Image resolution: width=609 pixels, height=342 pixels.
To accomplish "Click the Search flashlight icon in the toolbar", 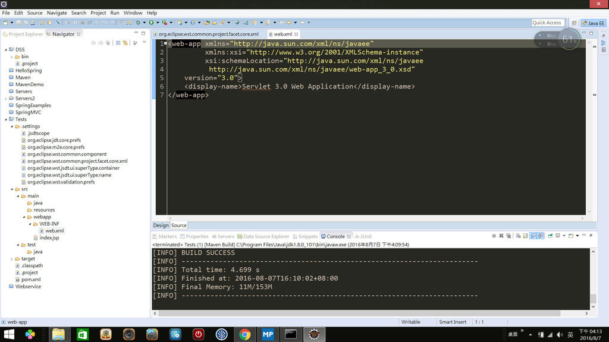I will pos(223,23).
